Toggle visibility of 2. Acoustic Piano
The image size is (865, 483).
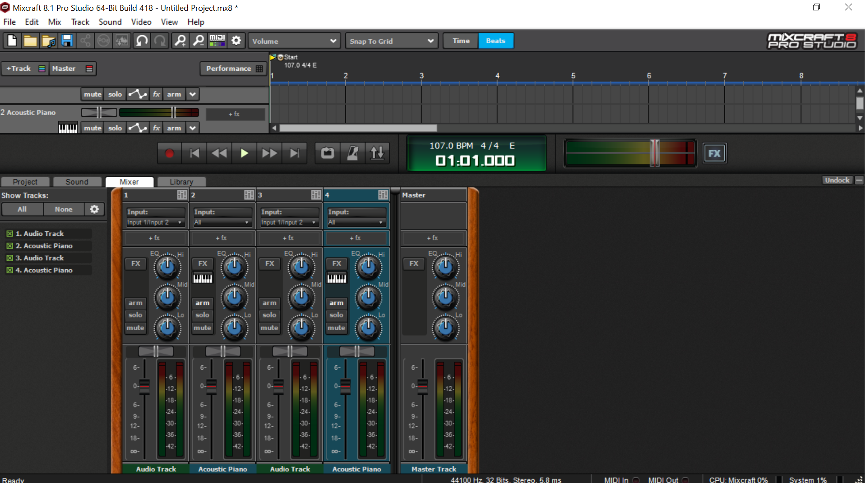coord(9,246)
